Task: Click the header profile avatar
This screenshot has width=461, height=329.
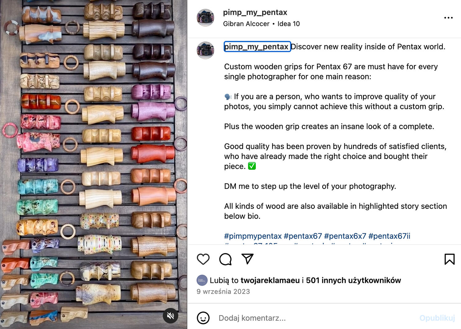Action: (205, 18)
